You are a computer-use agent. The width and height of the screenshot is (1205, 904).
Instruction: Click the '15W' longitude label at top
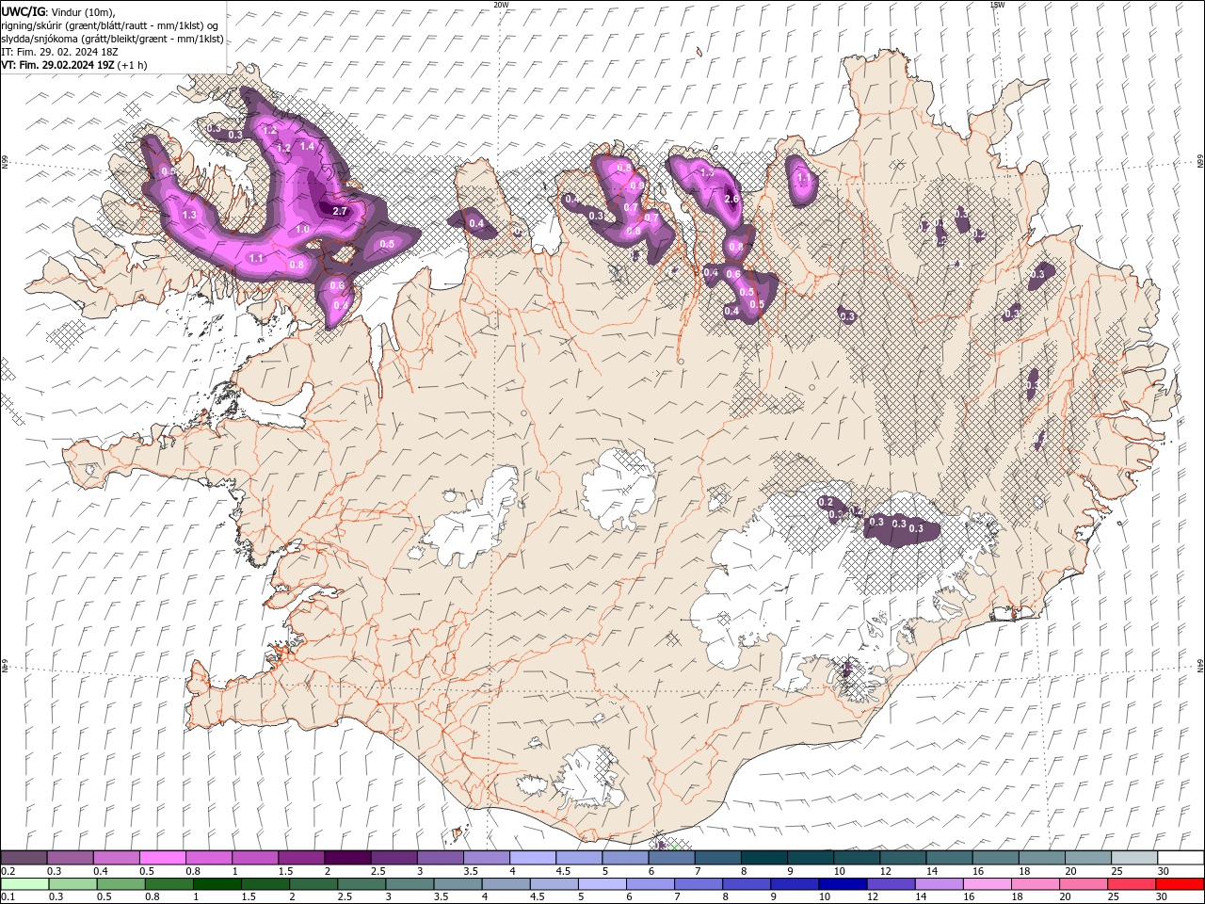(996, 5)
